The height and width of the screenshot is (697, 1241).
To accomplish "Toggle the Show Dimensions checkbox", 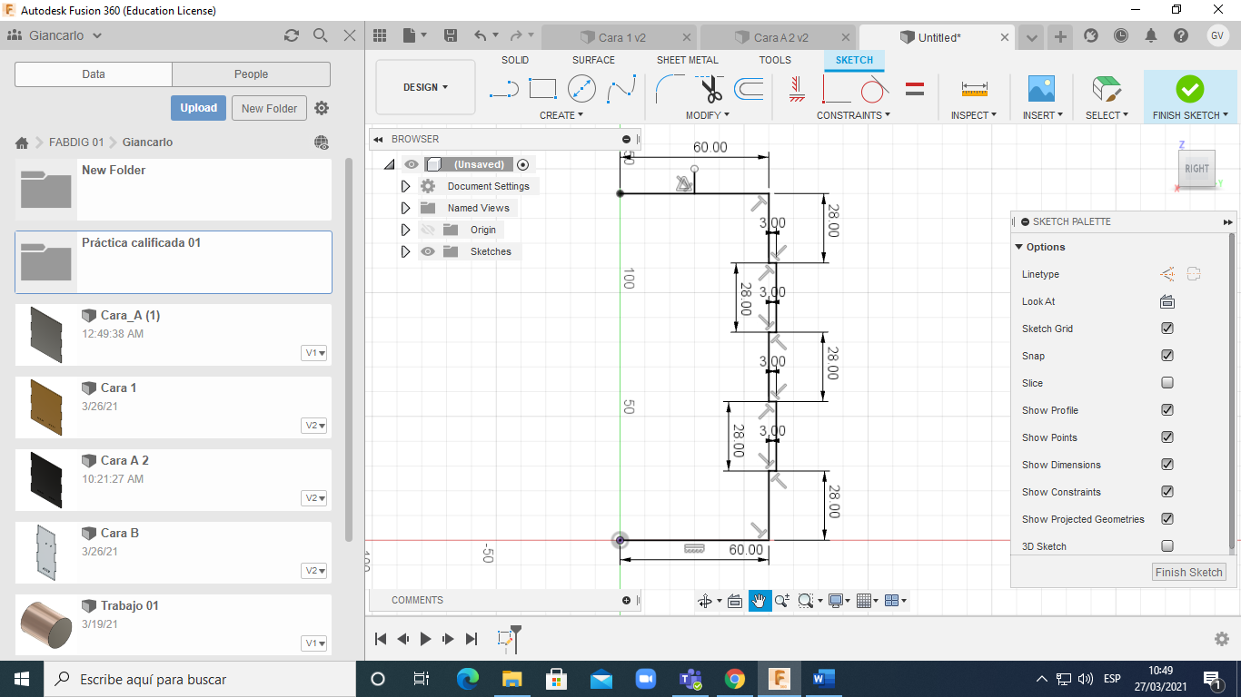I will 1167,465.
